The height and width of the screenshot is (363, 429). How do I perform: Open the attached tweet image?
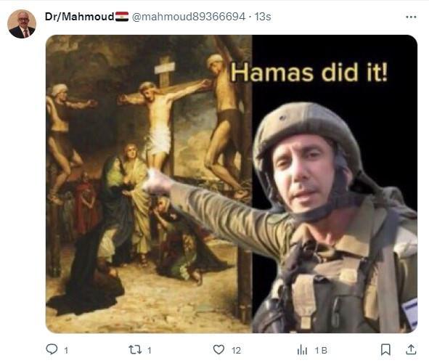click(x=232, y=184)
